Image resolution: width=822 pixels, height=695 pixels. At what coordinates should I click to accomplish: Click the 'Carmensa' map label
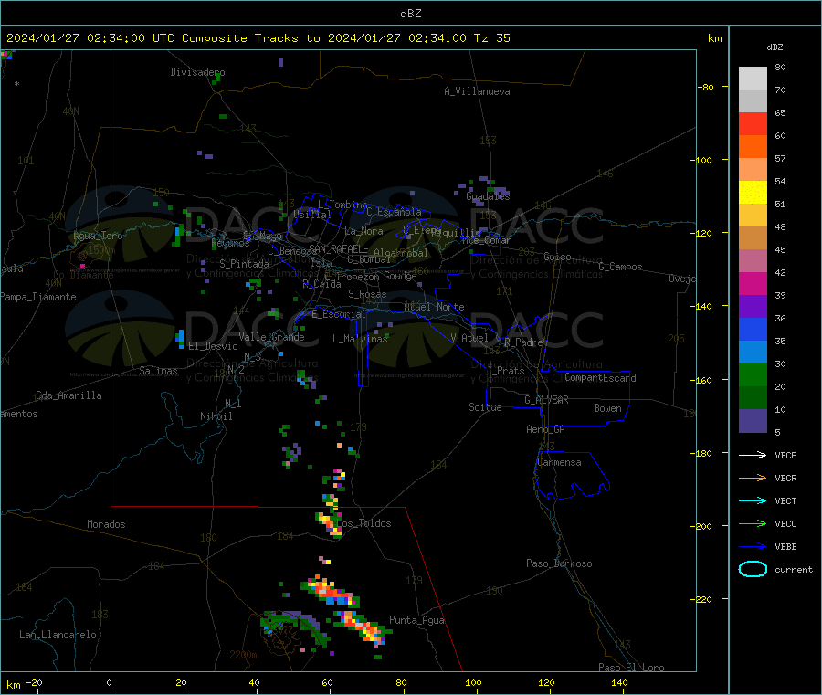559,462
